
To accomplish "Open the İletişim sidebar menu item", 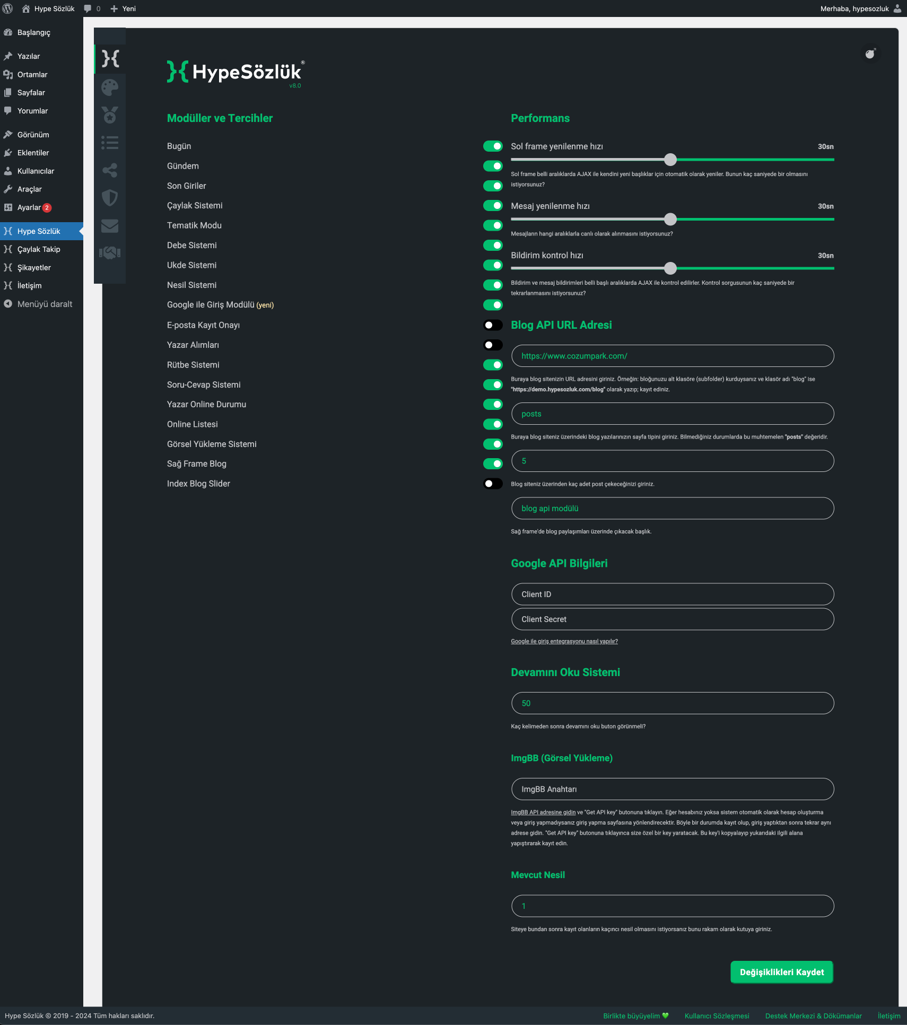I will click(x=41, y=285).
